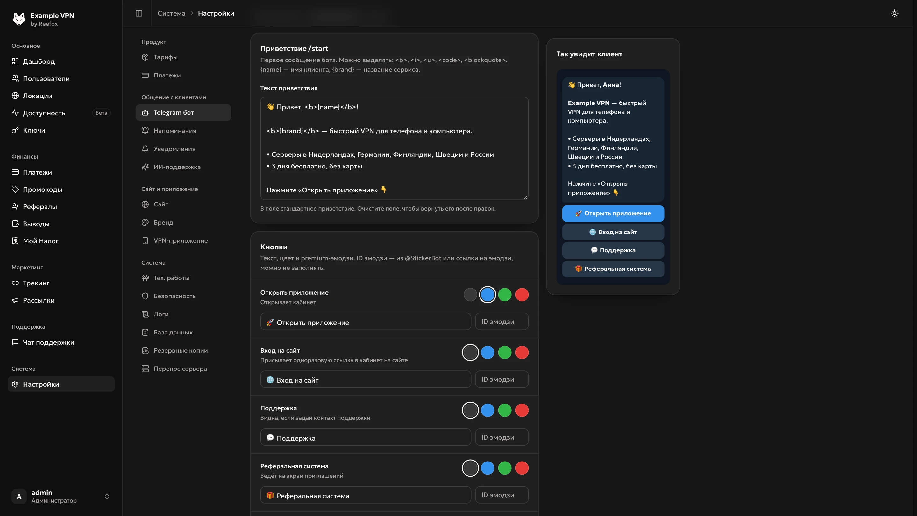
Task: Toggle the sidebar collapse icon
Action: point(139,13)
